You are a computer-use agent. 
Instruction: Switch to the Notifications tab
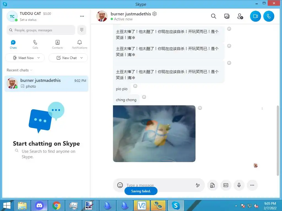[80, 44]
